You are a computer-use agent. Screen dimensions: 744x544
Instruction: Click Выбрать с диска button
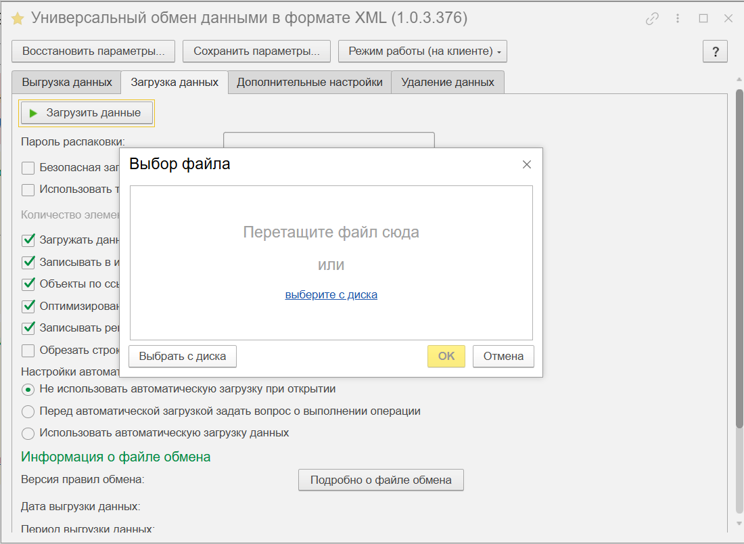182,357
